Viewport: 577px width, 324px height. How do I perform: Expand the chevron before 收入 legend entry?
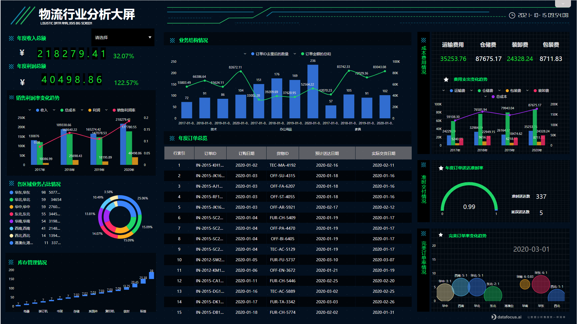coord(29,110)
